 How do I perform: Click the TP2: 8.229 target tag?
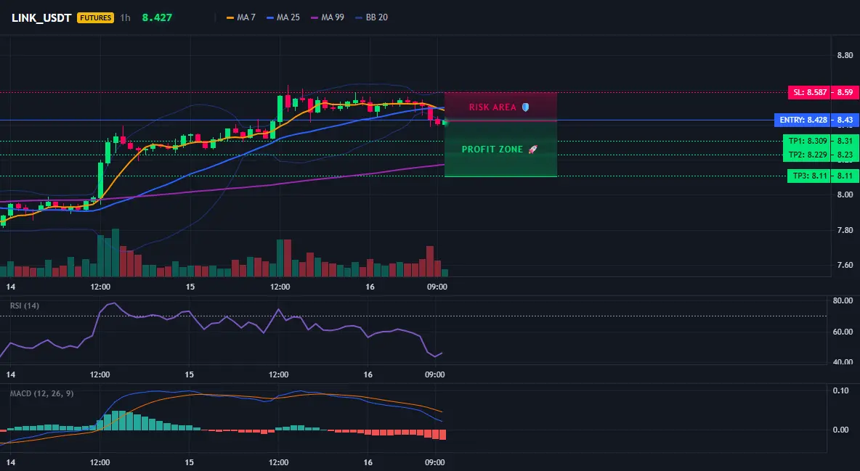click(806, 155)
